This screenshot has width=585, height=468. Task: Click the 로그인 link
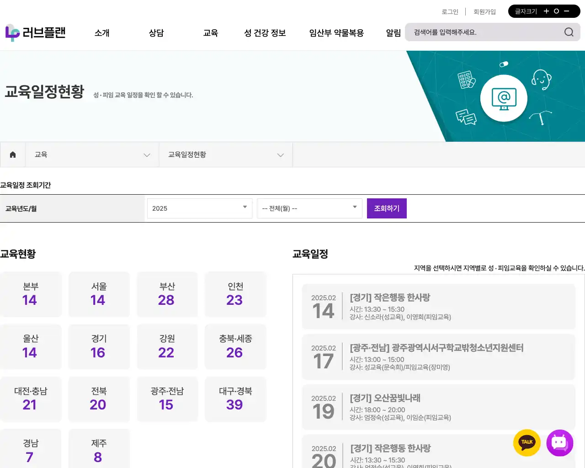point(450,12)
